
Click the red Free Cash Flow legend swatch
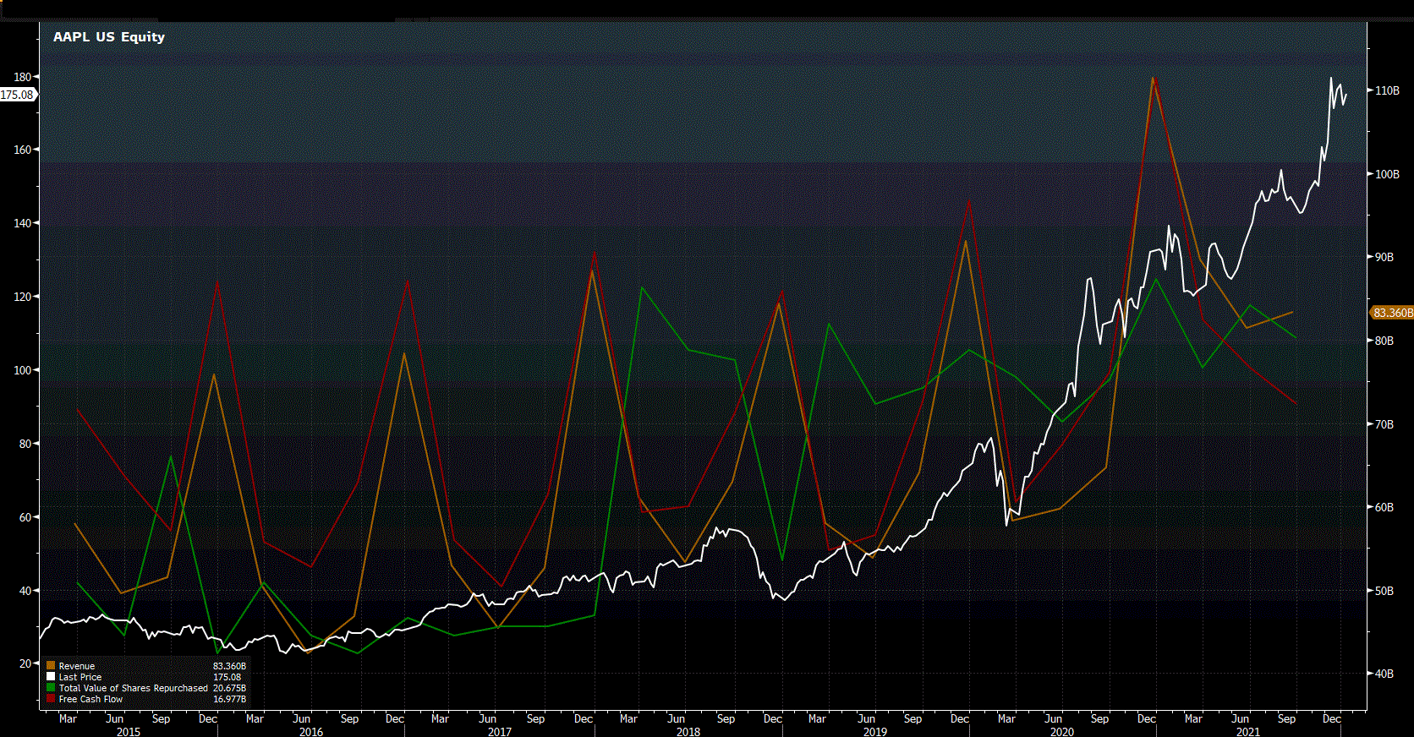(51, 699)
